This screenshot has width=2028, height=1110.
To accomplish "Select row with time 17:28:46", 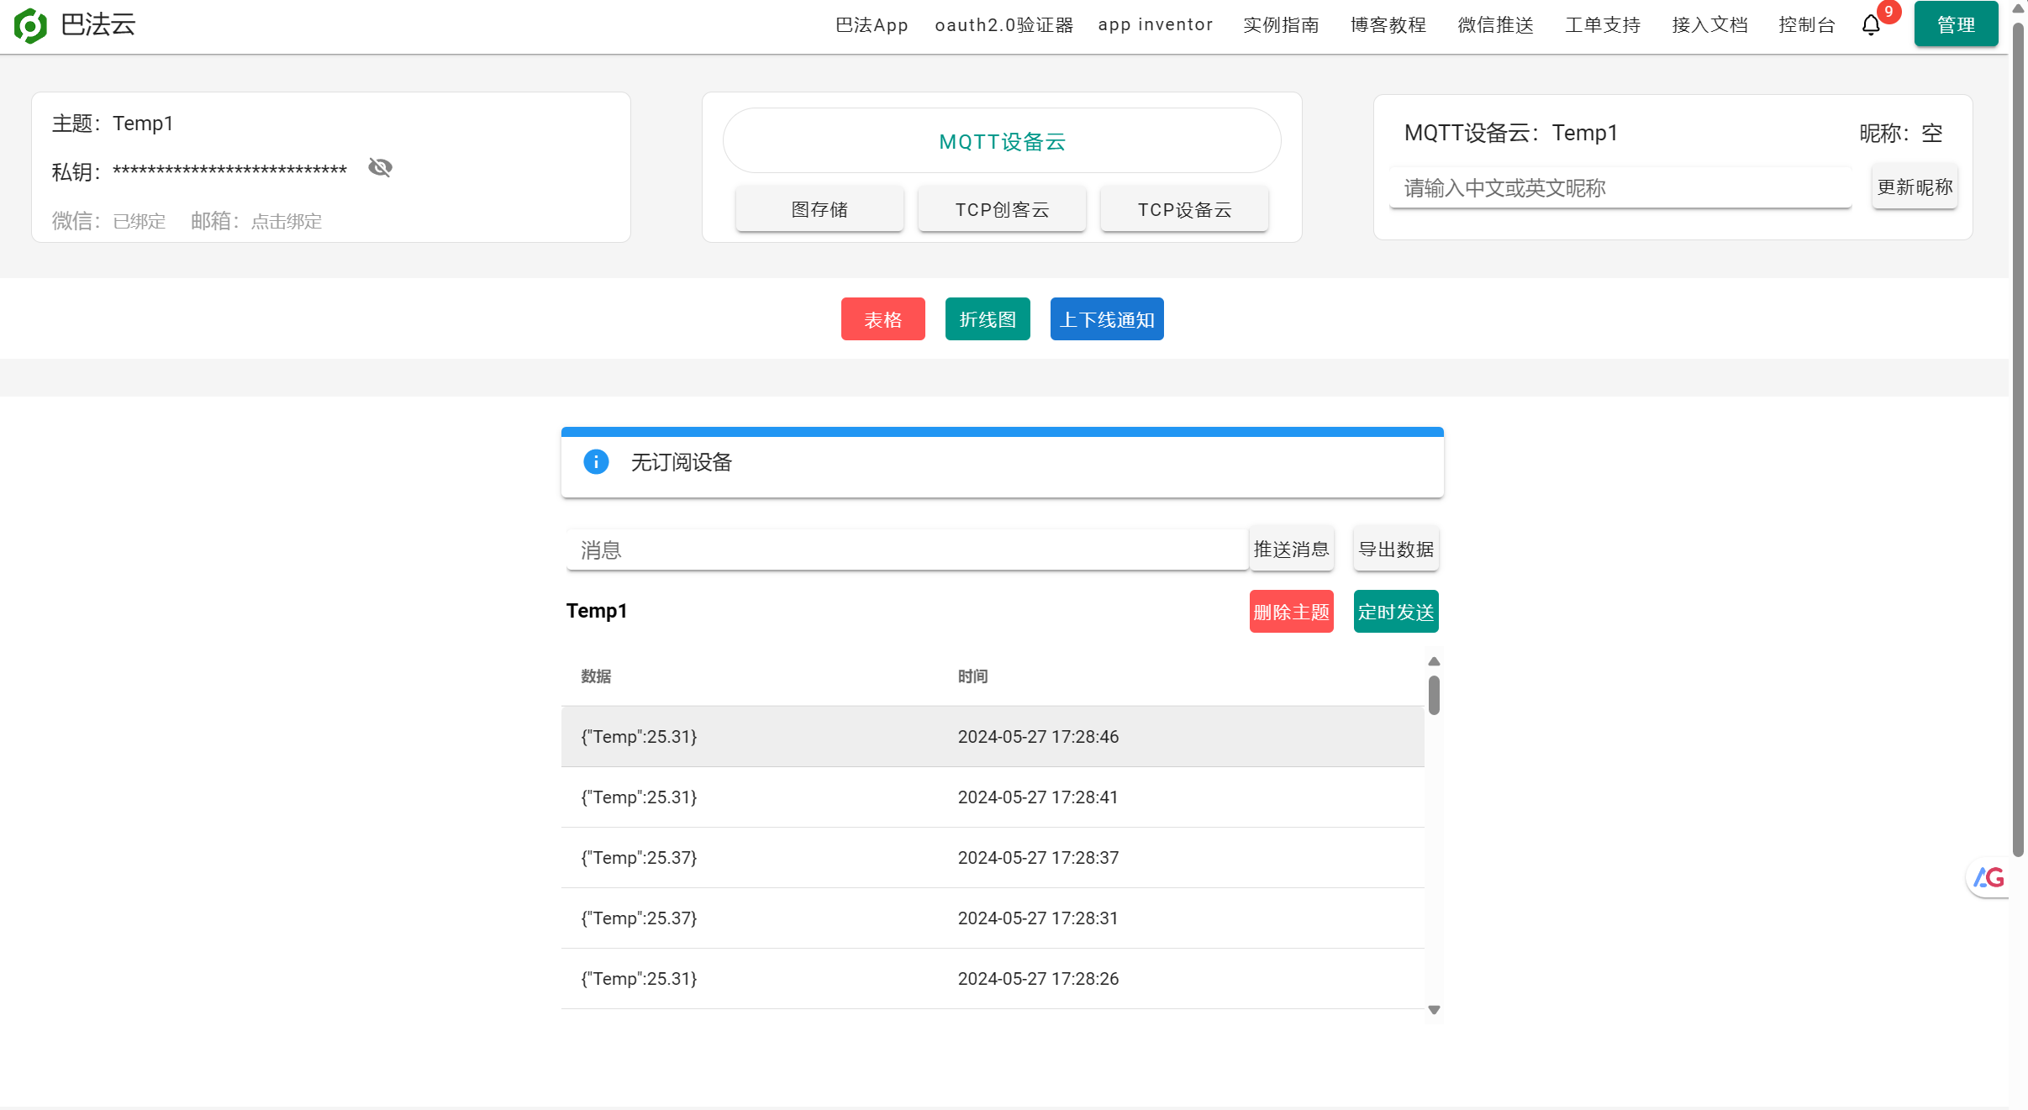I will coord(993,737).
